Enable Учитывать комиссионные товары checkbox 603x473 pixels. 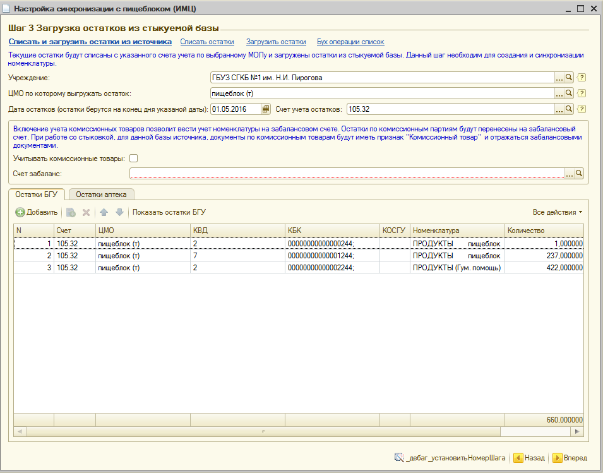pos(134,158)
